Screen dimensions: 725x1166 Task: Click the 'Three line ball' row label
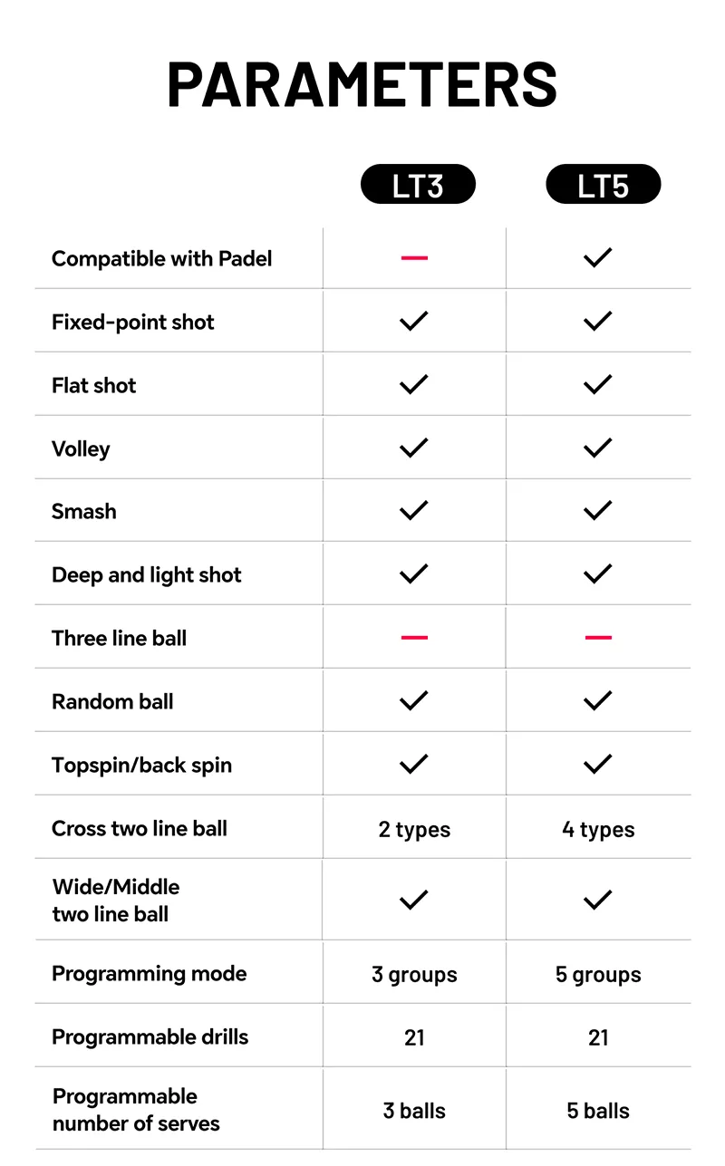click(119, 638)
